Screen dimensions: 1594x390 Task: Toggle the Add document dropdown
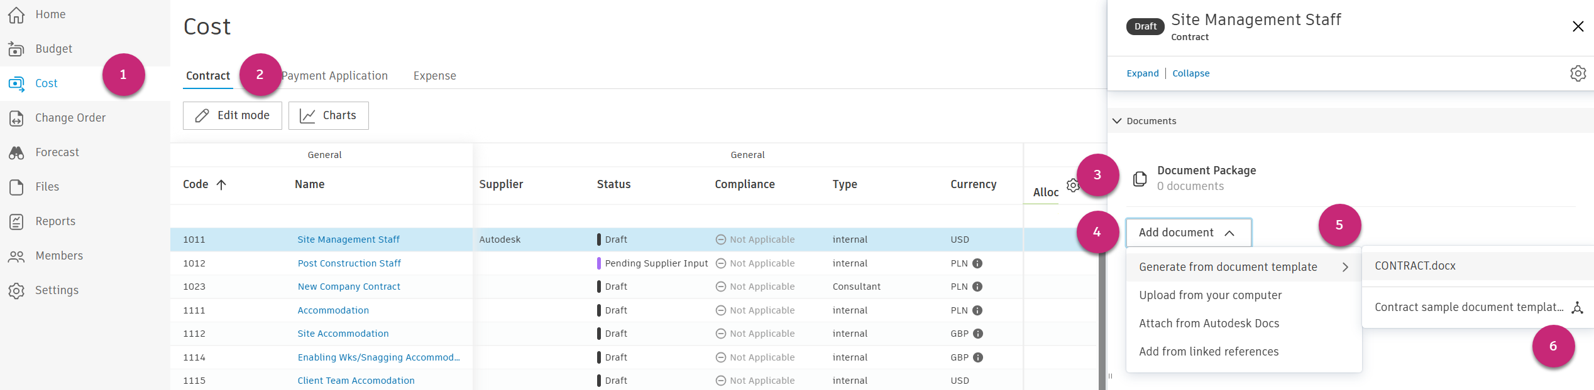click(x=1188, y=233)
